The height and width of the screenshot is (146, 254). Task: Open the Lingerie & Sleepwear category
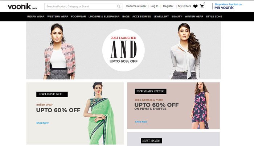click(x=104, y=17)
